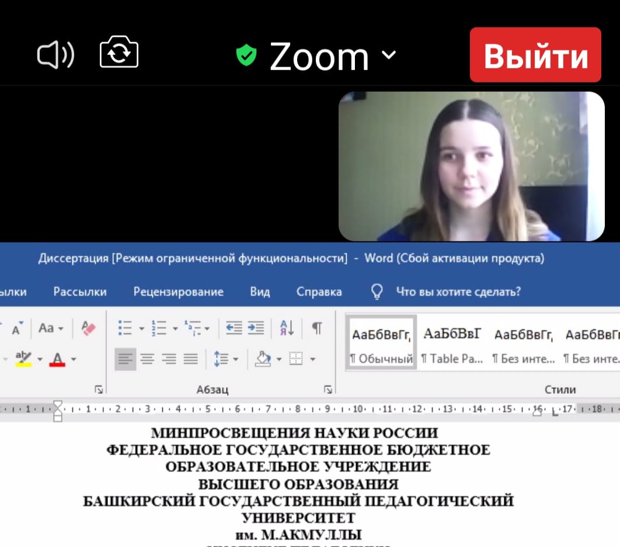Open the Вид ribbon tab

tap(260, 292)
